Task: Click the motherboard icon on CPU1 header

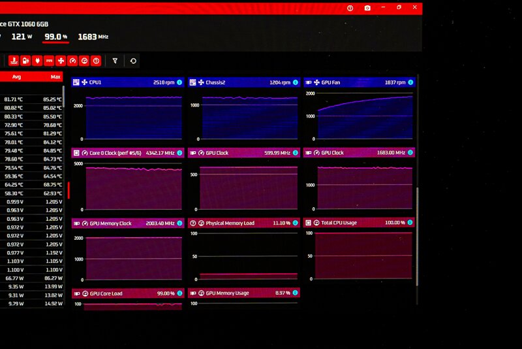Action: pos(76,82)
